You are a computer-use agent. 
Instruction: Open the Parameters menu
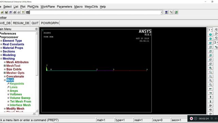click(64, 6)
